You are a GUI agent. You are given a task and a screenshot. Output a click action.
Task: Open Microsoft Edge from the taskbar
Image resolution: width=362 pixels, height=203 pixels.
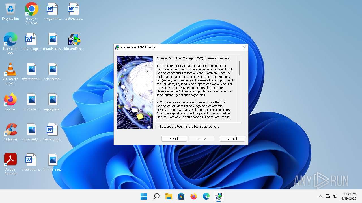[x=206, y=196]
